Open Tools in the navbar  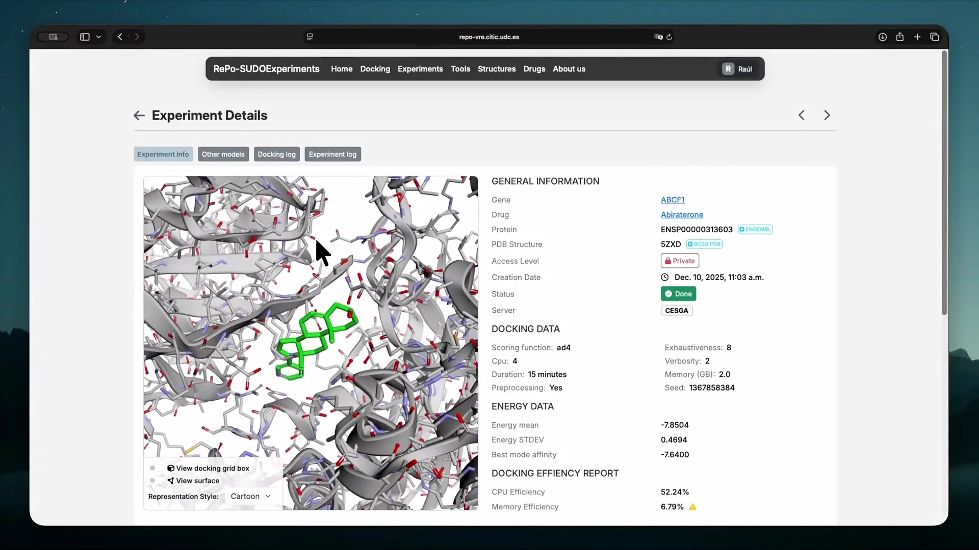click(460, 69)
